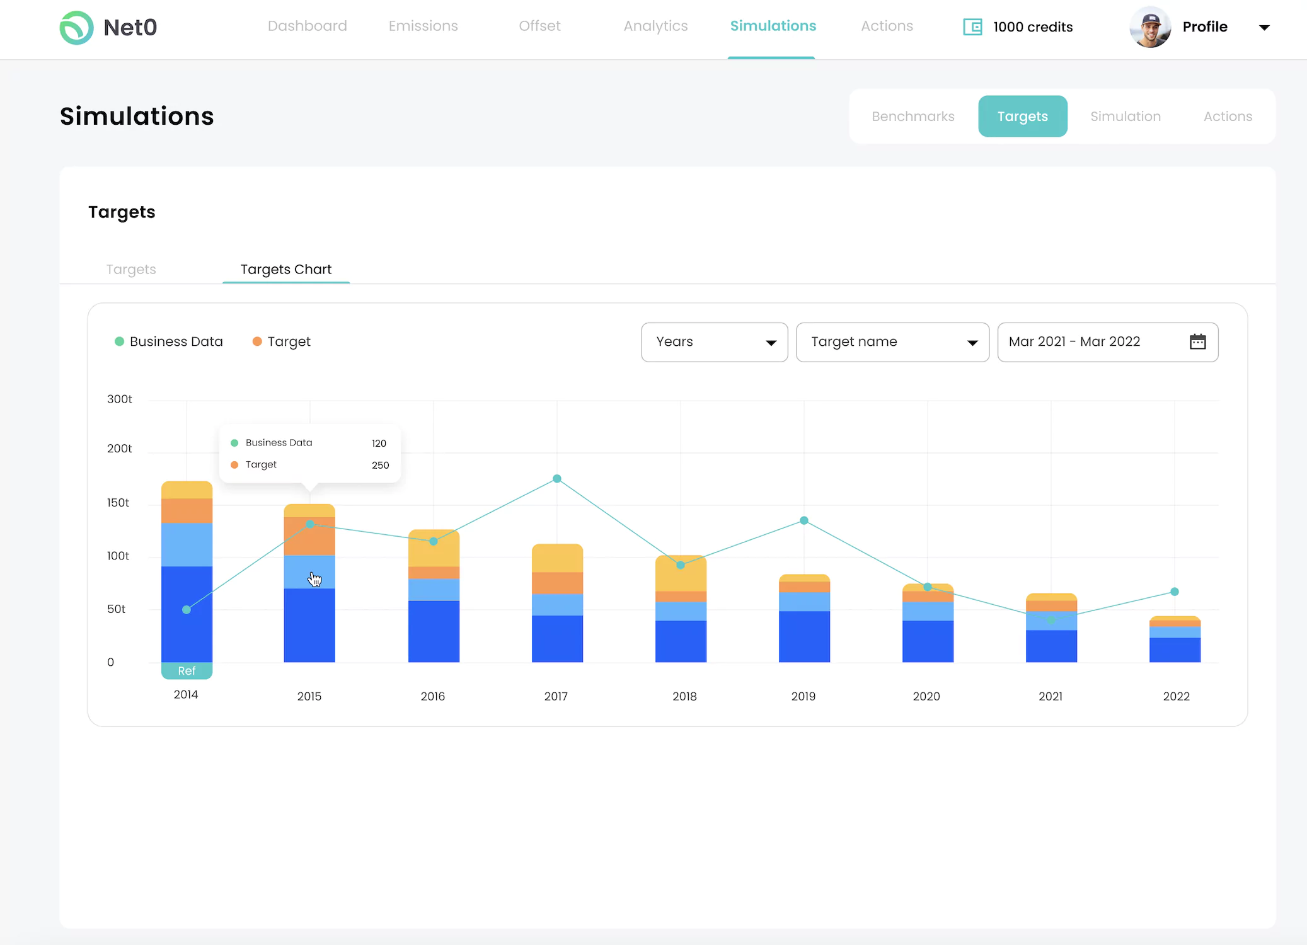
Task: Expand the Profile dropdown arrow
Action: [x=1264, y=28]
